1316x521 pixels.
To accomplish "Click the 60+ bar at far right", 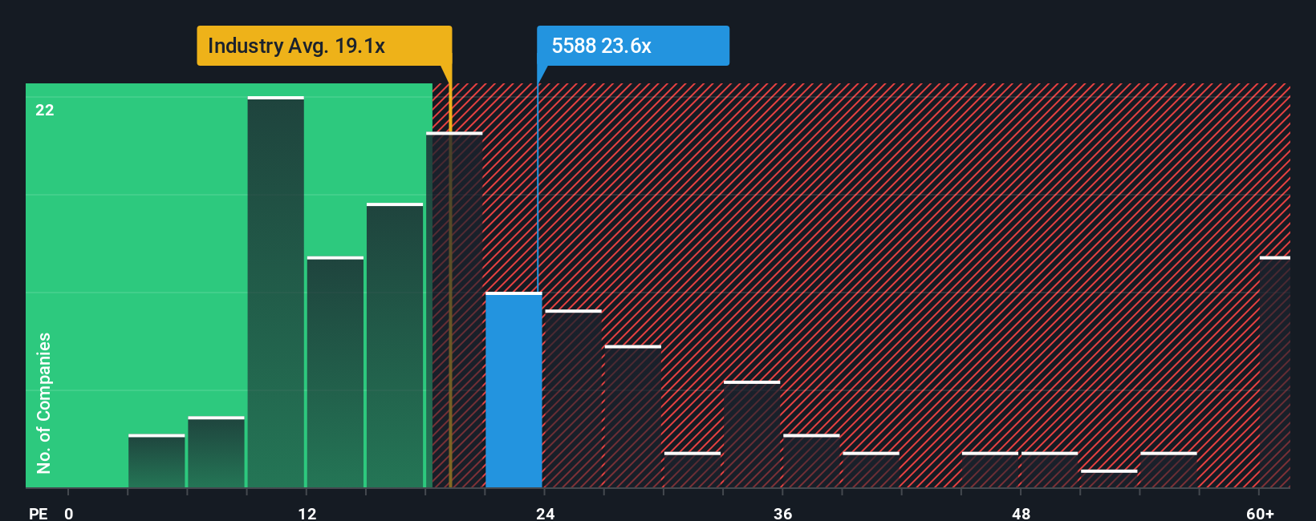I will 1275,373.
